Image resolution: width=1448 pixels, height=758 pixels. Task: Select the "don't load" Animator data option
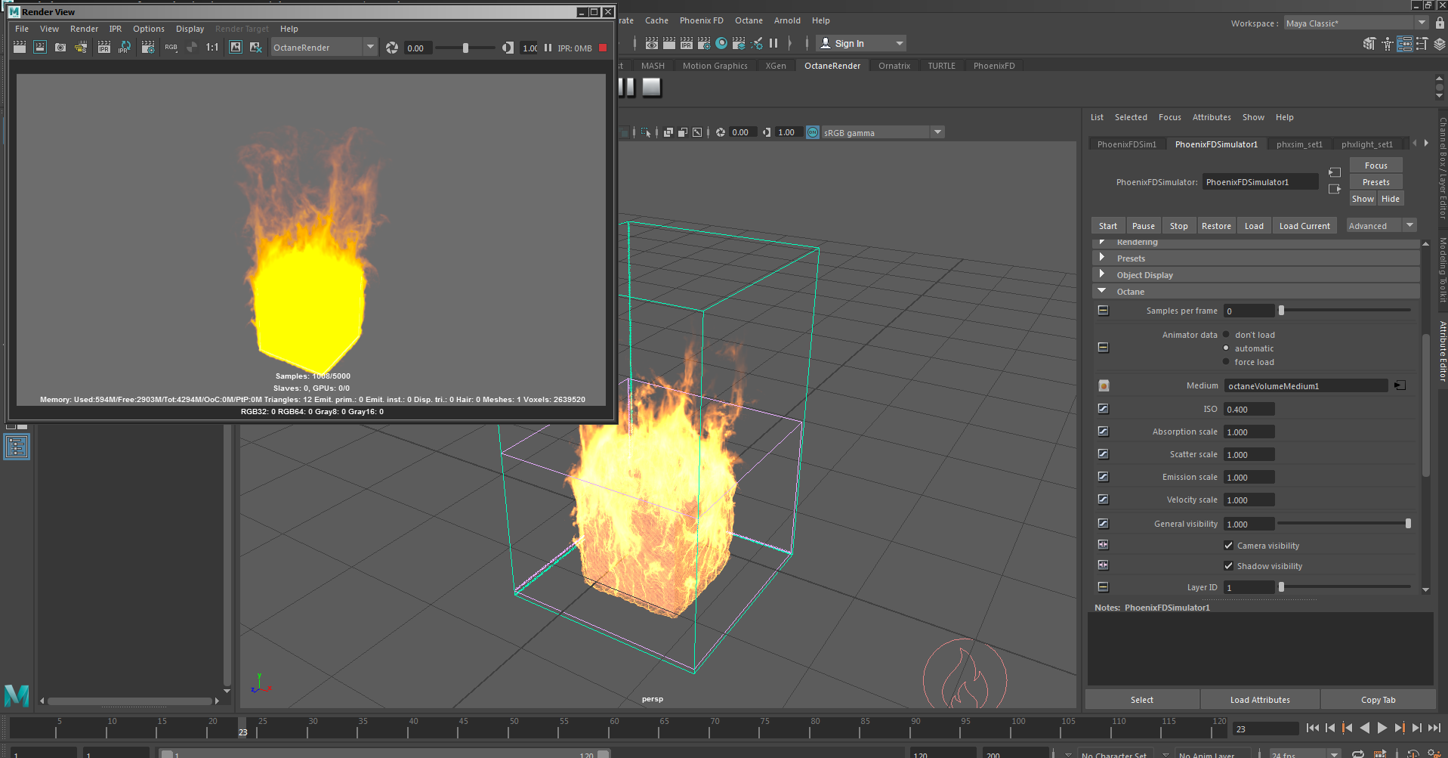pyautogui.click(x=1226, y=335)
